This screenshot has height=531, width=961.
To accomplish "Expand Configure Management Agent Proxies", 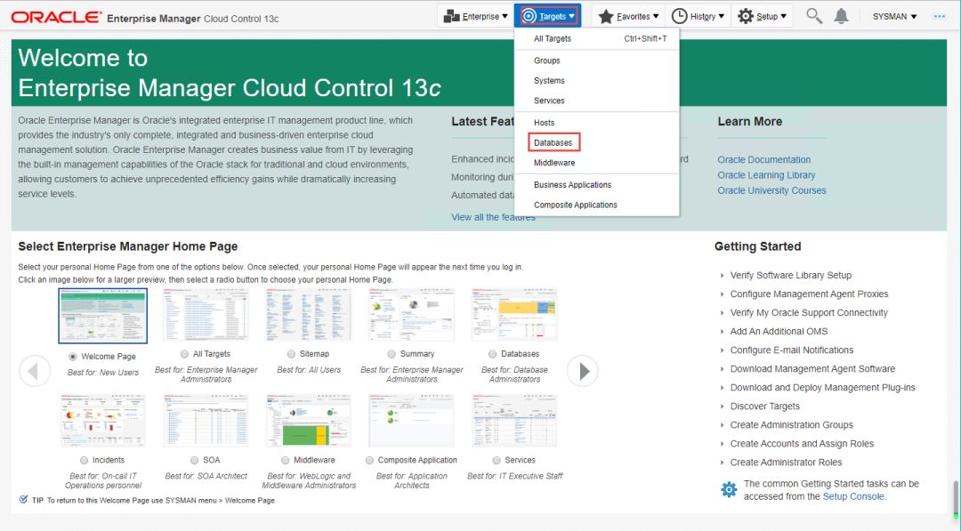I will click(x=722, y=294).
